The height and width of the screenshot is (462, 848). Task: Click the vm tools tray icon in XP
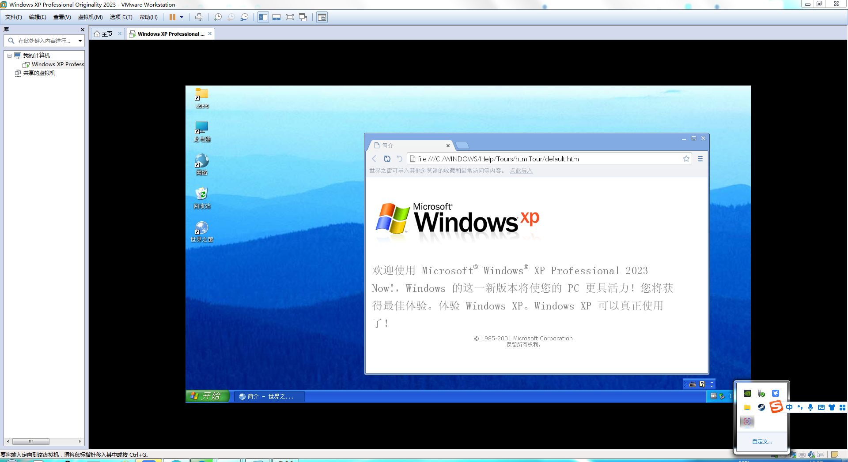click(714, 396)
